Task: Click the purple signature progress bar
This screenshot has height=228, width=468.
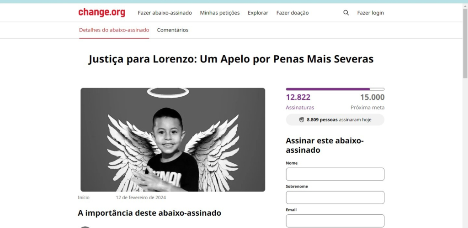Action: (335, 89)
